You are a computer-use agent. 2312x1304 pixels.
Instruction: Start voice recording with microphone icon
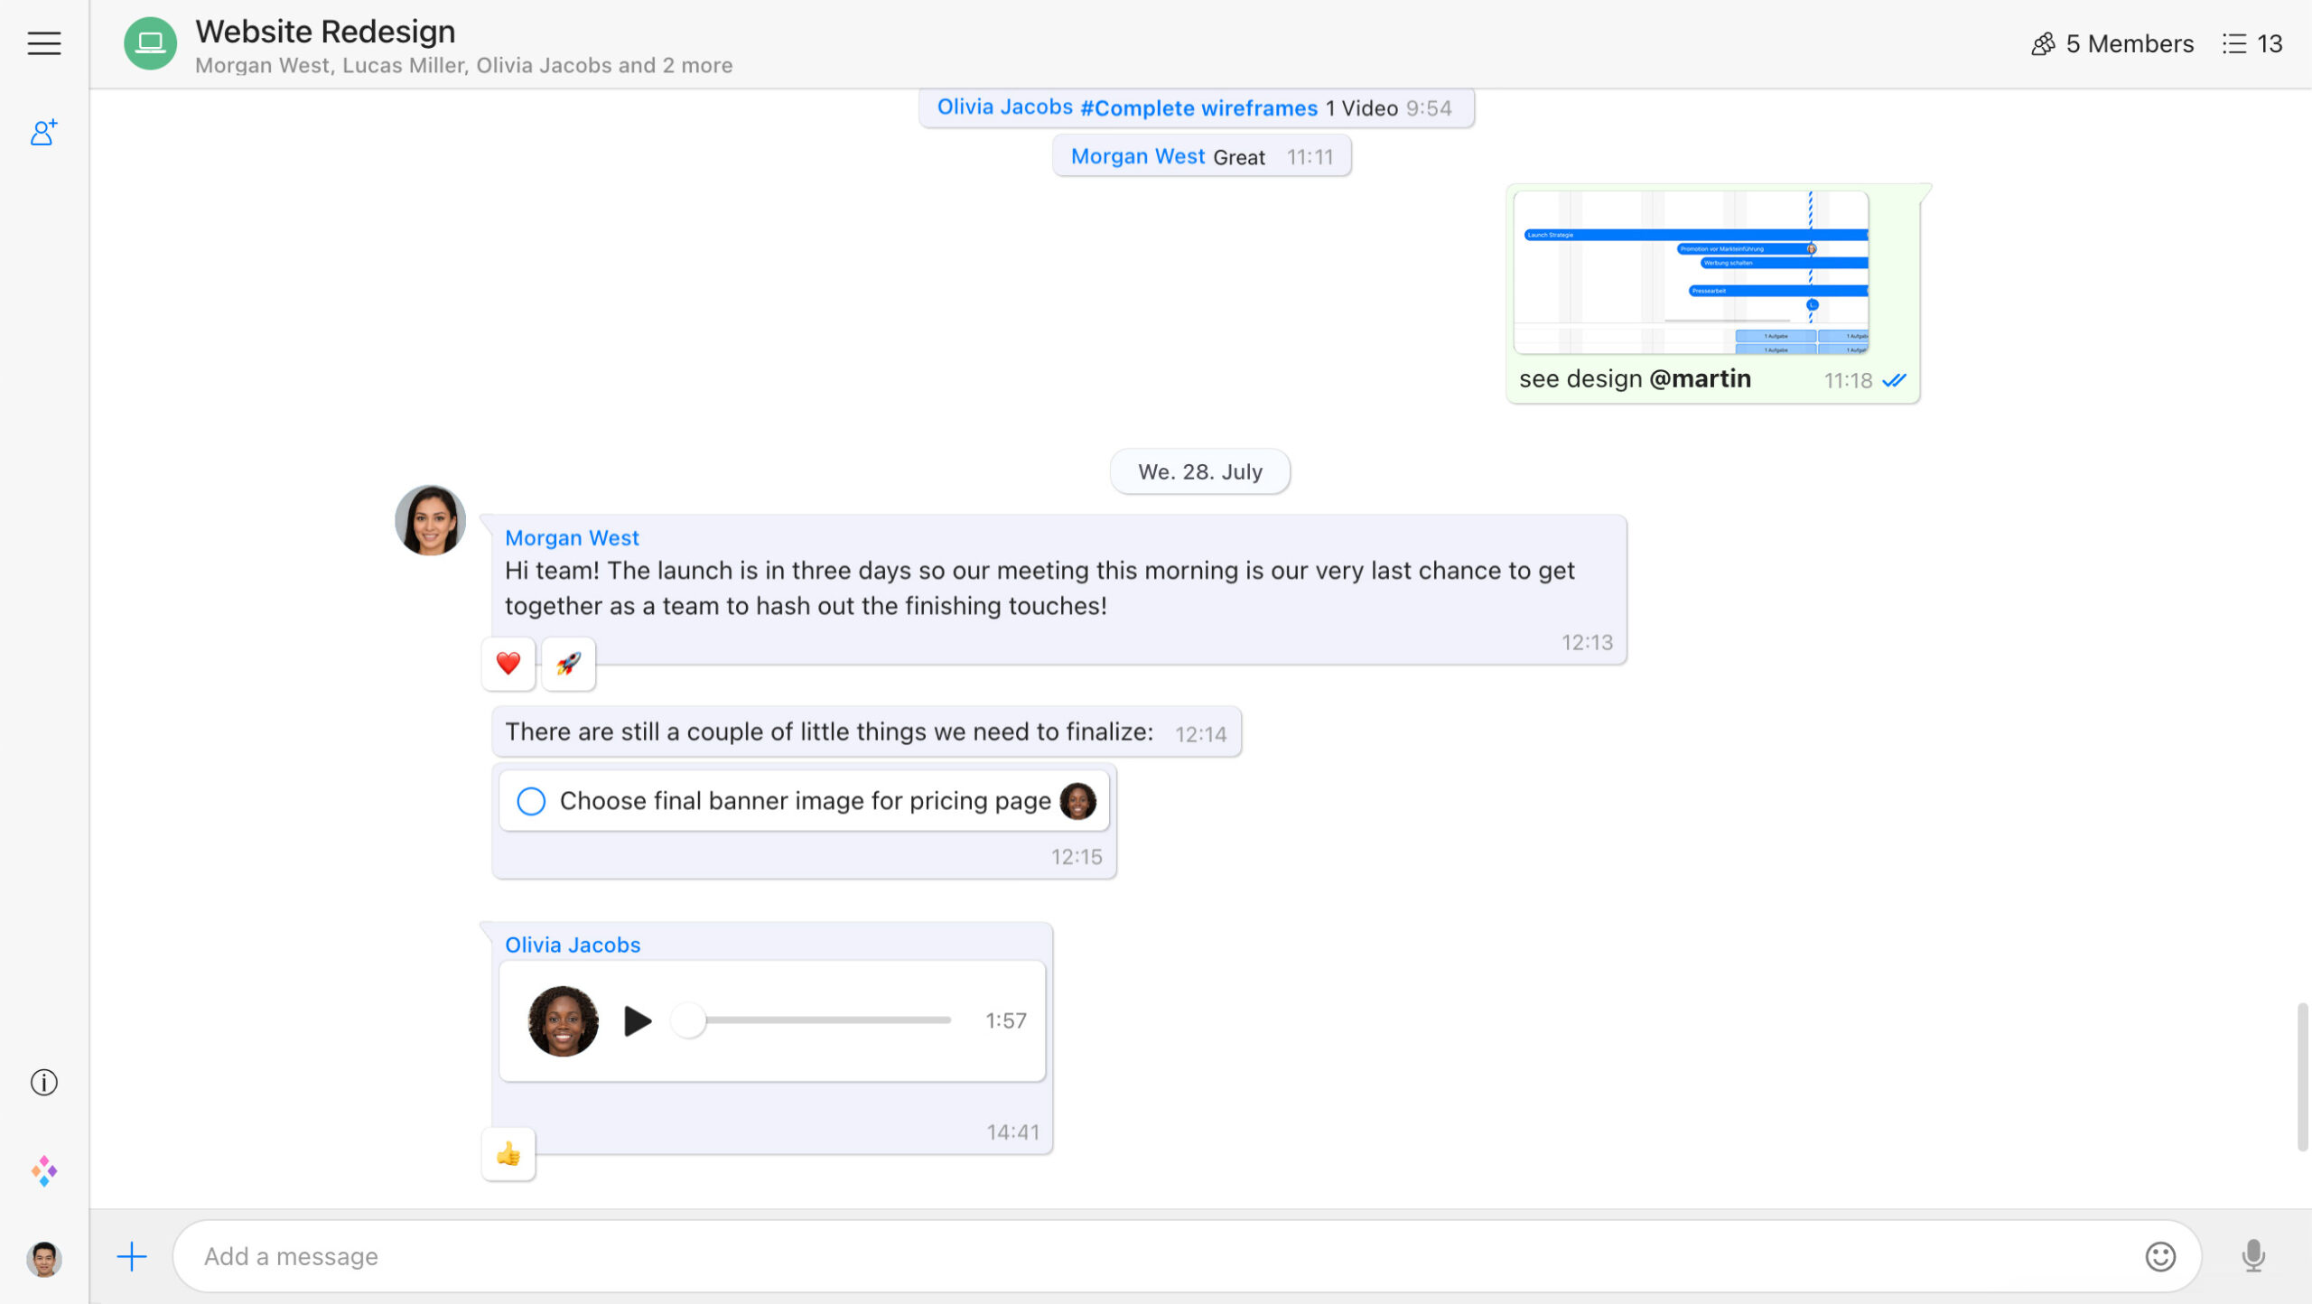click(2252, 1256)
